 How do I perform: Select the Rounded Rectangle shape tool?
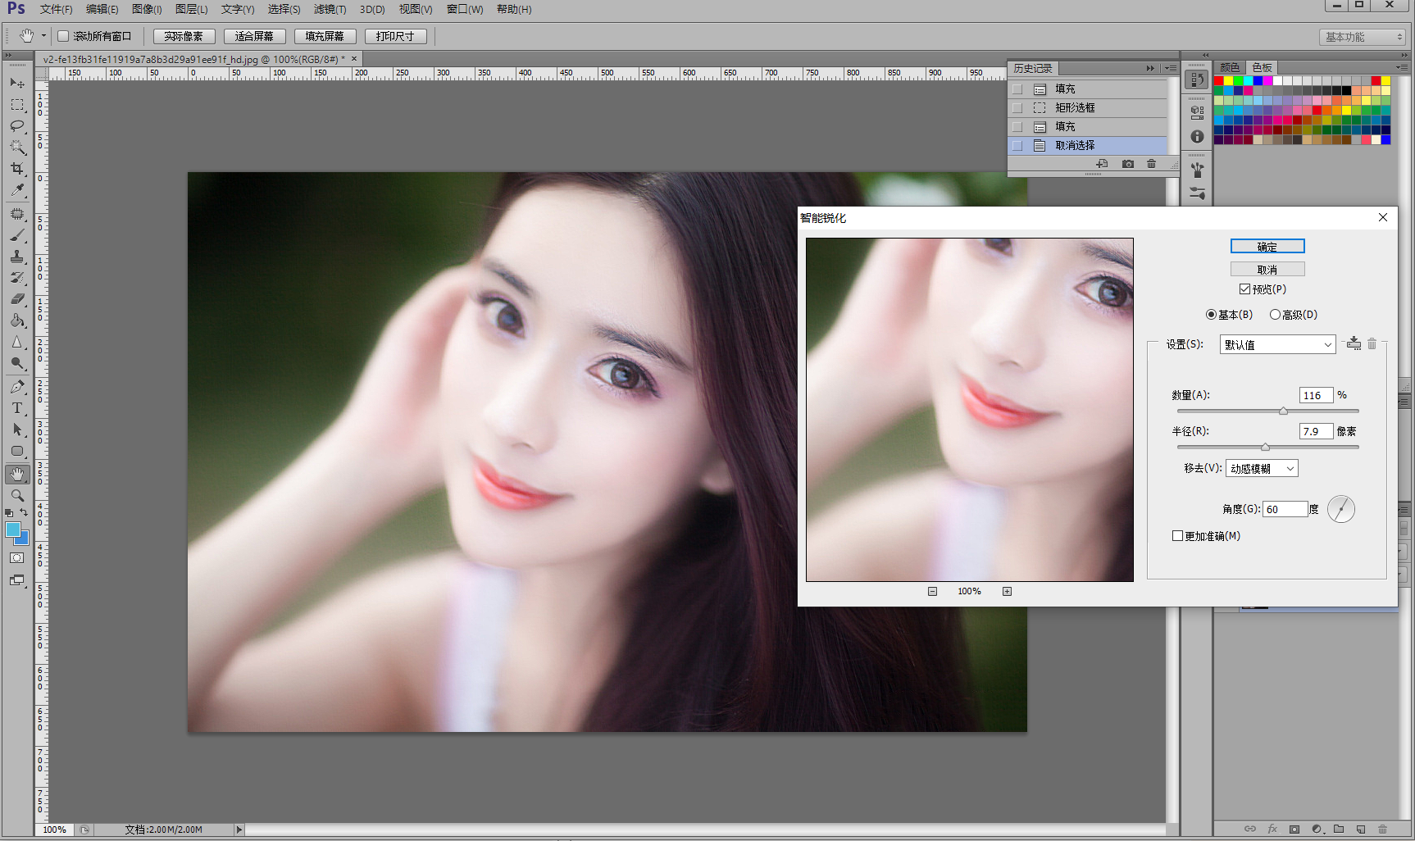point(17,451)
